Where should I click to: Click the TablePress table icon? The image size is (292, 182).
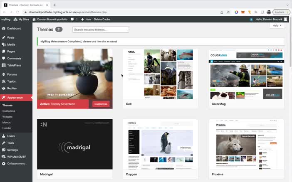4,65
